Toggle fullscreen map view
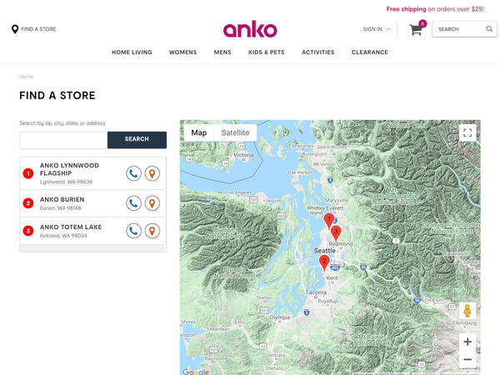 [467, 132]
